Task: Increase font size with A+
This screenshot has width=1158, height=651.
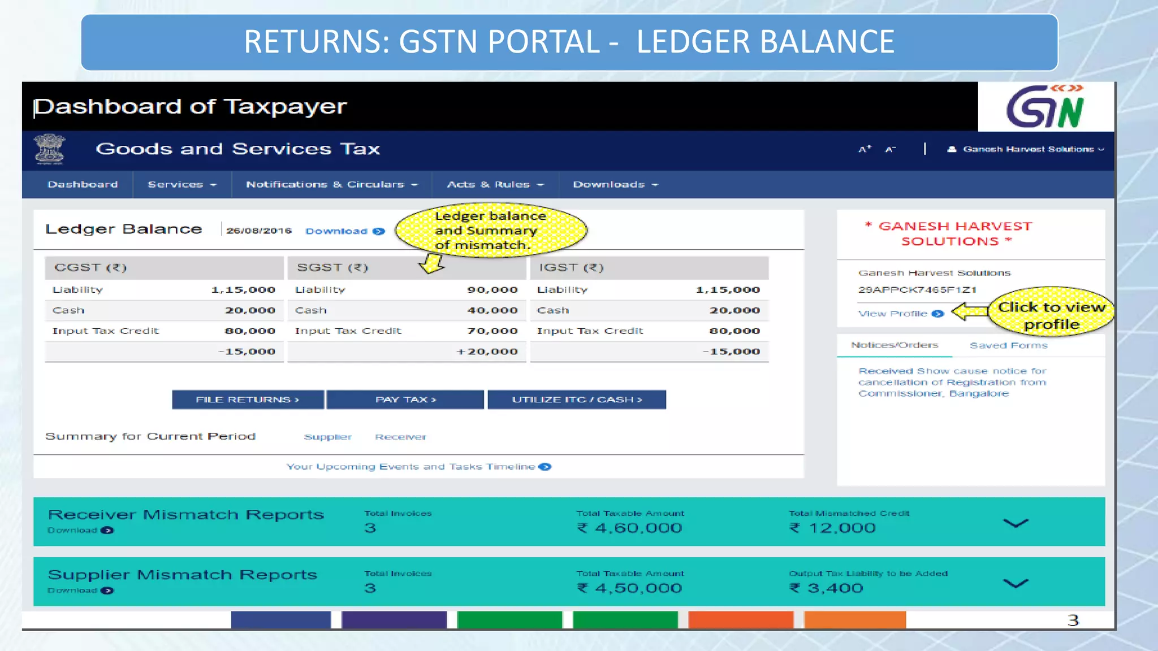Action: pos(865,149)
